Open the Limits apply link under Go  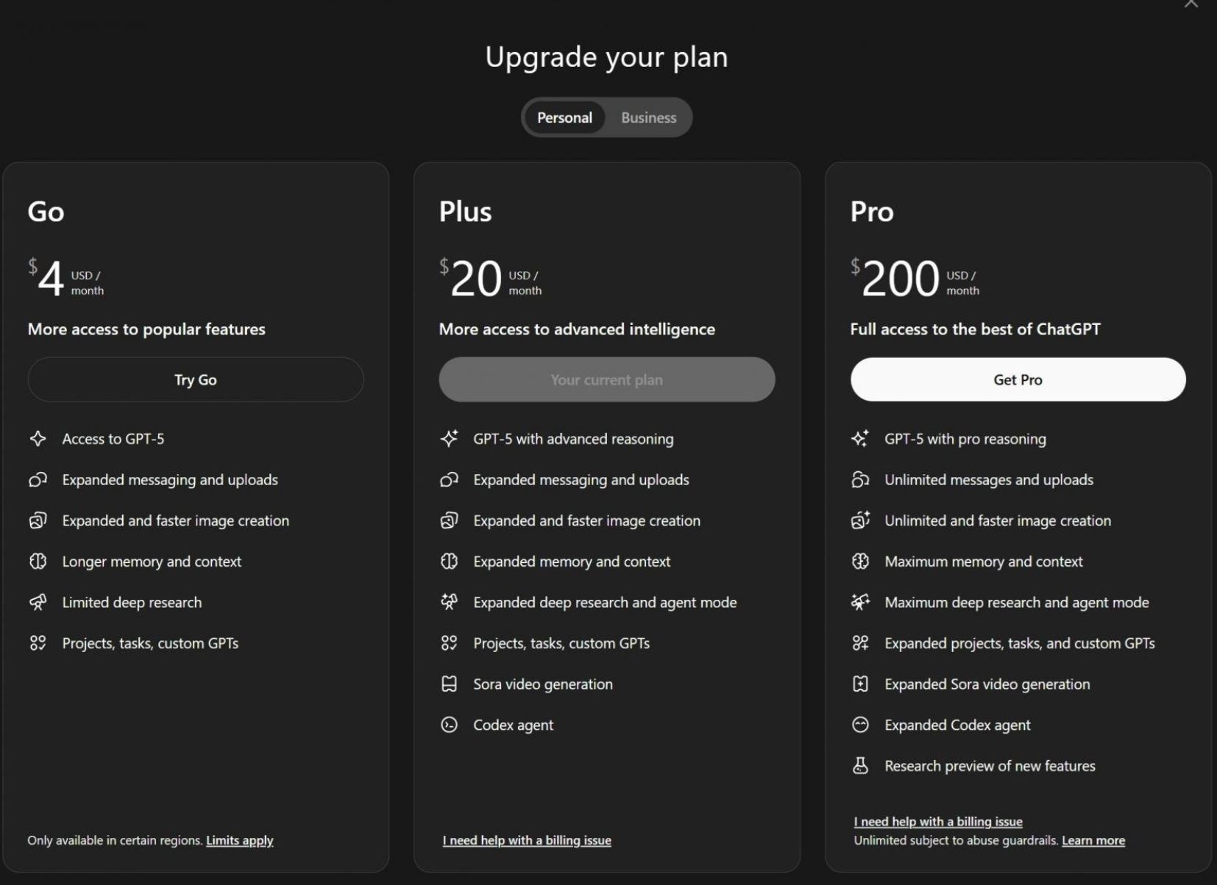pyautogui.click(x=239, y=841)
